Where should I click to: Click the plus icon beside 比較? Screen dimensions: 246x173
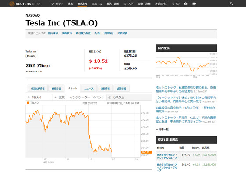pos(55,97)
